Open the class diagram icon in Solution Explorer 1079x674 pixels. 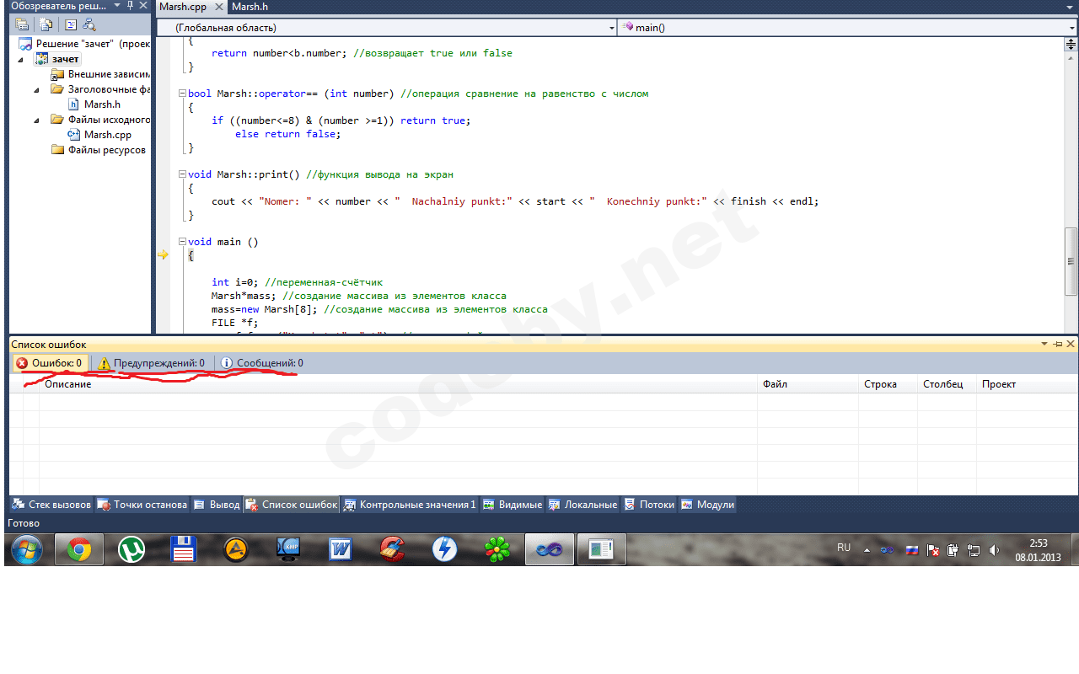(89, 24)
